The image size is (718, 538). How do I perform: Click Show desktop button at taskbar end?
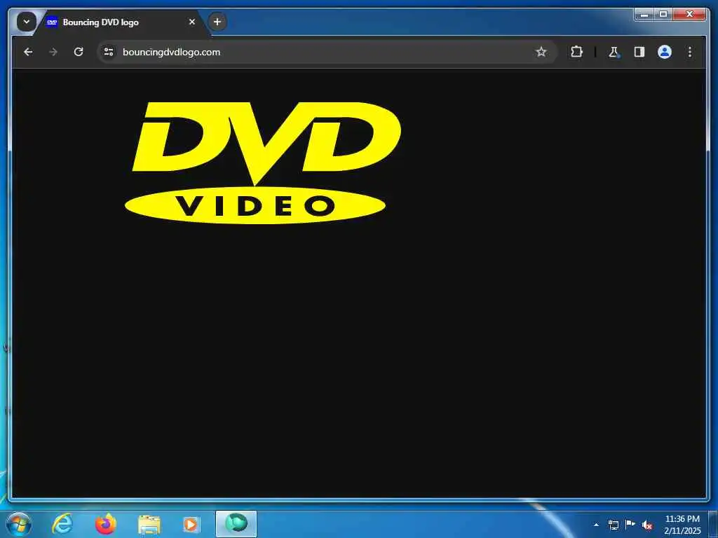713,524
